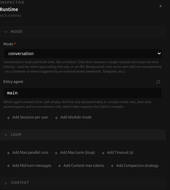Click the refresh icon beside Entry agent
The width and height of the screenshot is (170, 190).
[158, 82]
